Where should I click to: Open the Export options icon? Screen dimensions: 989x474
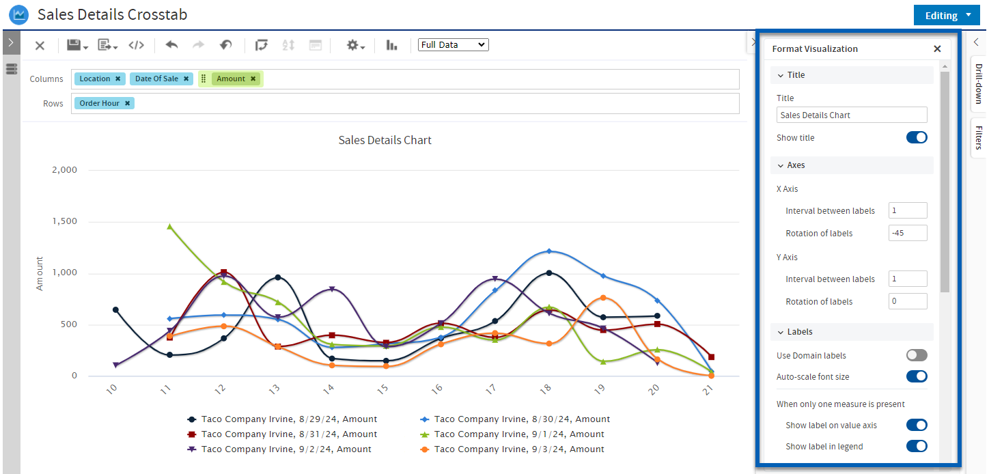(x=107, y=45)
